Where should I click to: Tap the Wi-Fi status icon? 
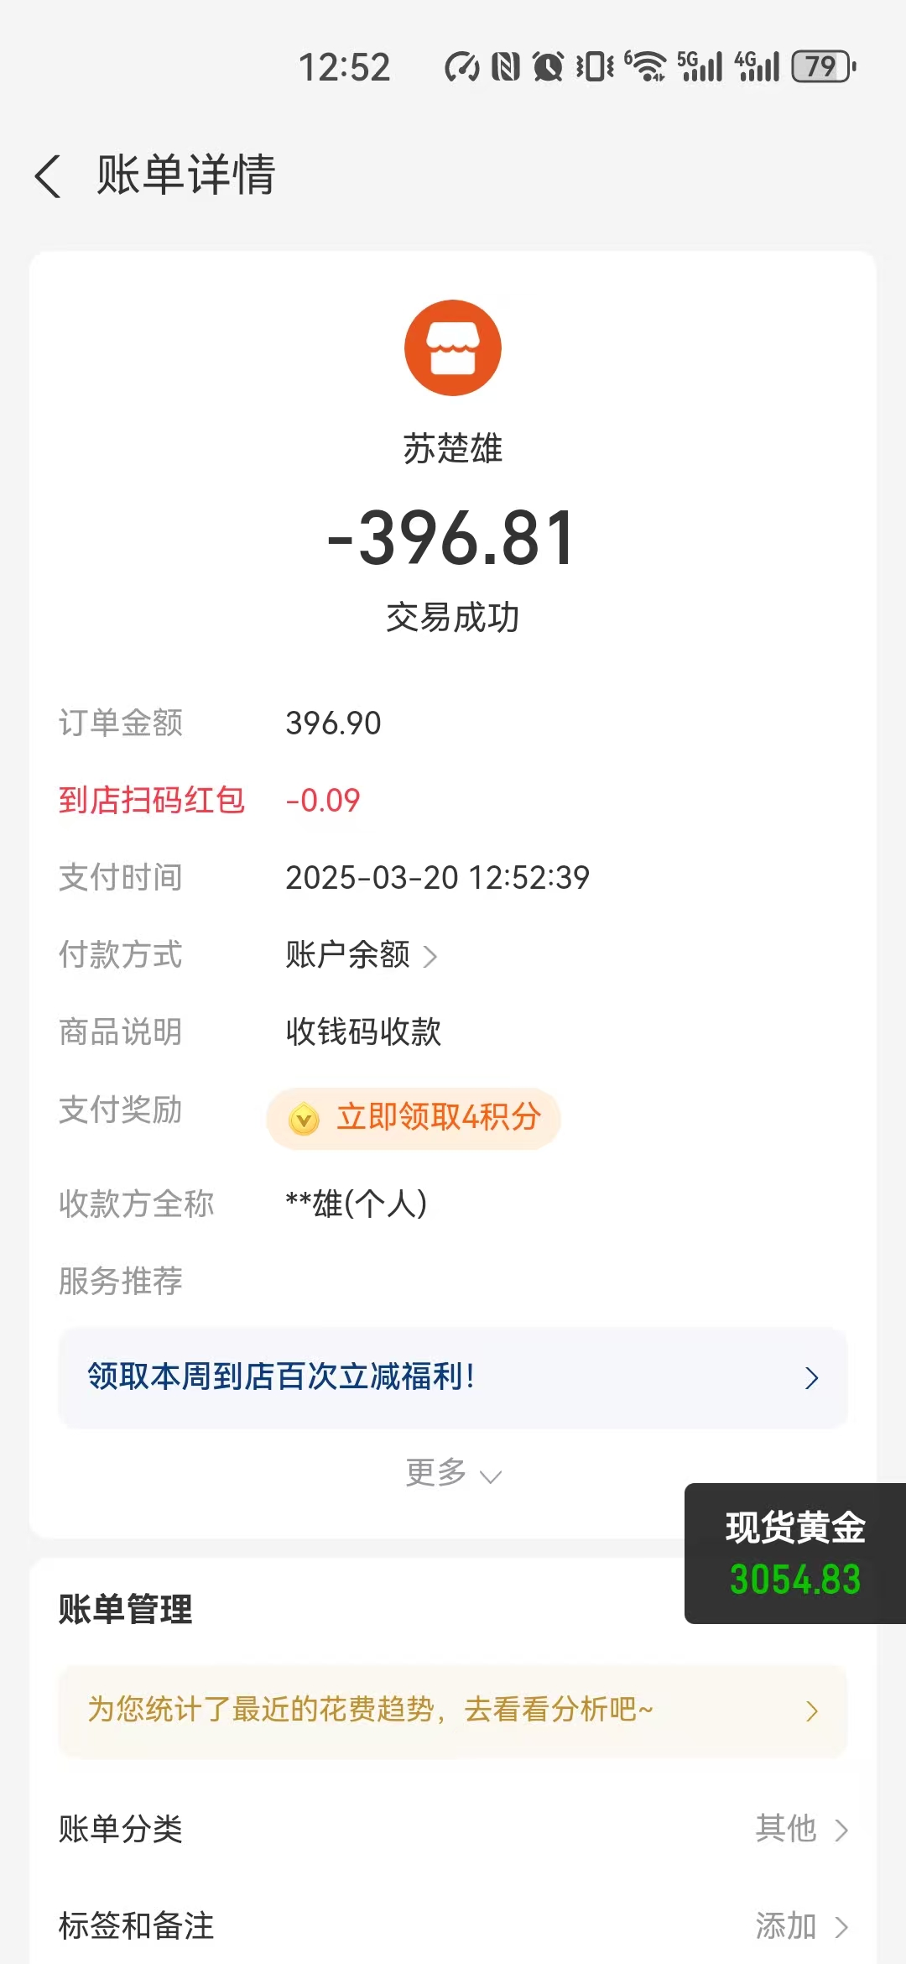click(x=646, y=66)
